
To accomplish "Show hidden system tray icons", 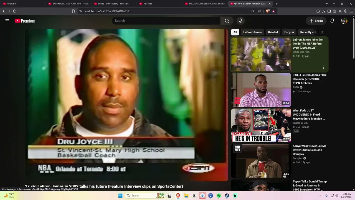I will click(320, 196).
